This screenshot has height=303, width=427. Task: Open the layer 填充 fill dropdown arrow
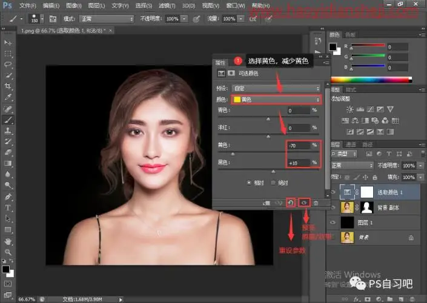(421, 177)
